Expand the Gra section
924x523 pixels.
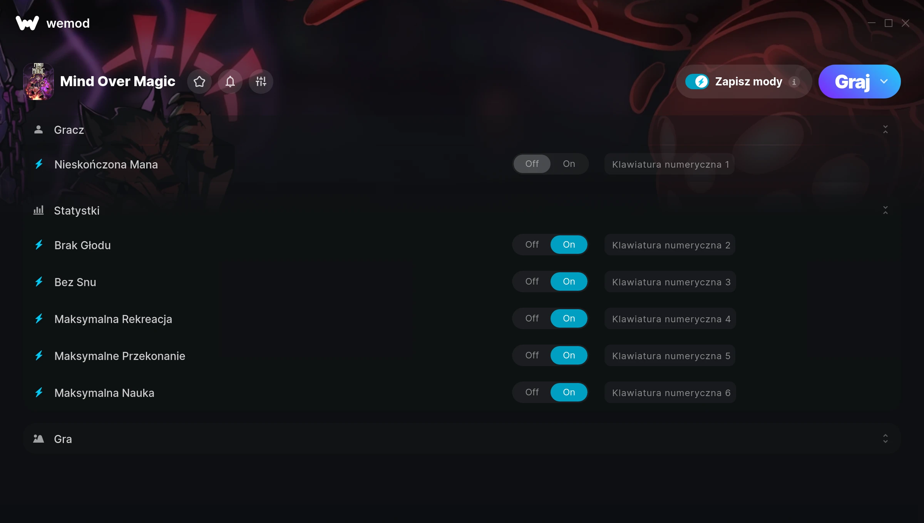click(x=885, y=439)
